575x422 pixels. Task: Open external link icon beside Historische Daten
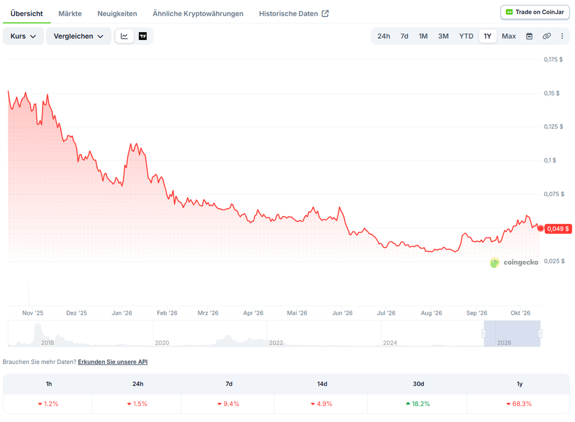(x=325, y=13)
